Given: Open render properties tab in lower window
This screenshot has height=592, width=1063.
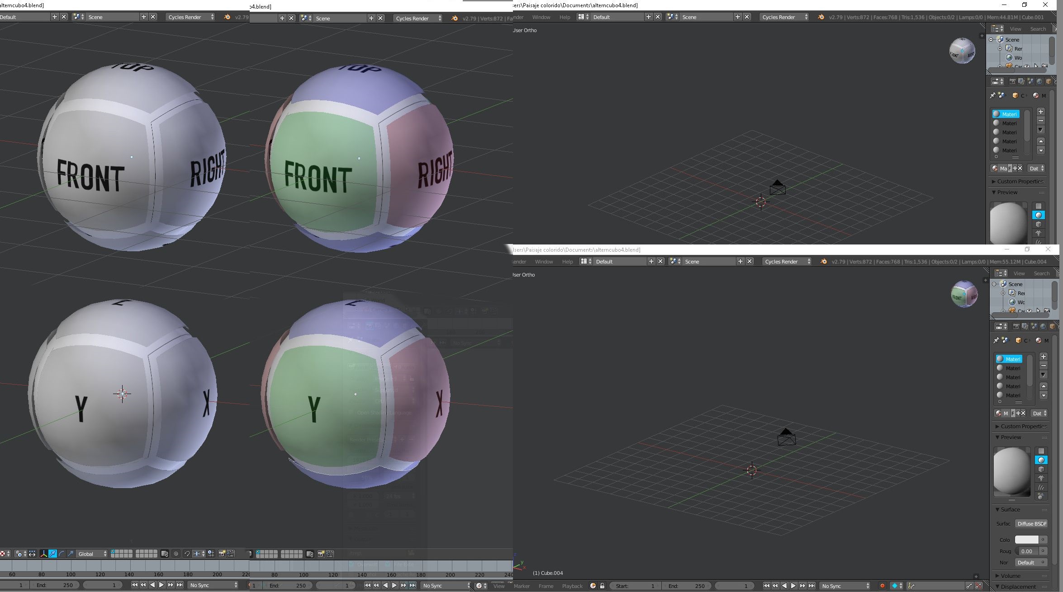Looking at the screenshot, I should 1016,326.
